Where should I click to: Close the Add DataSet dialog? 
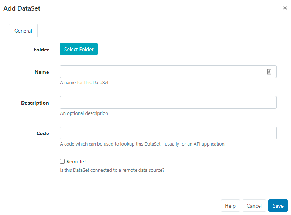[x=285, y=8]
